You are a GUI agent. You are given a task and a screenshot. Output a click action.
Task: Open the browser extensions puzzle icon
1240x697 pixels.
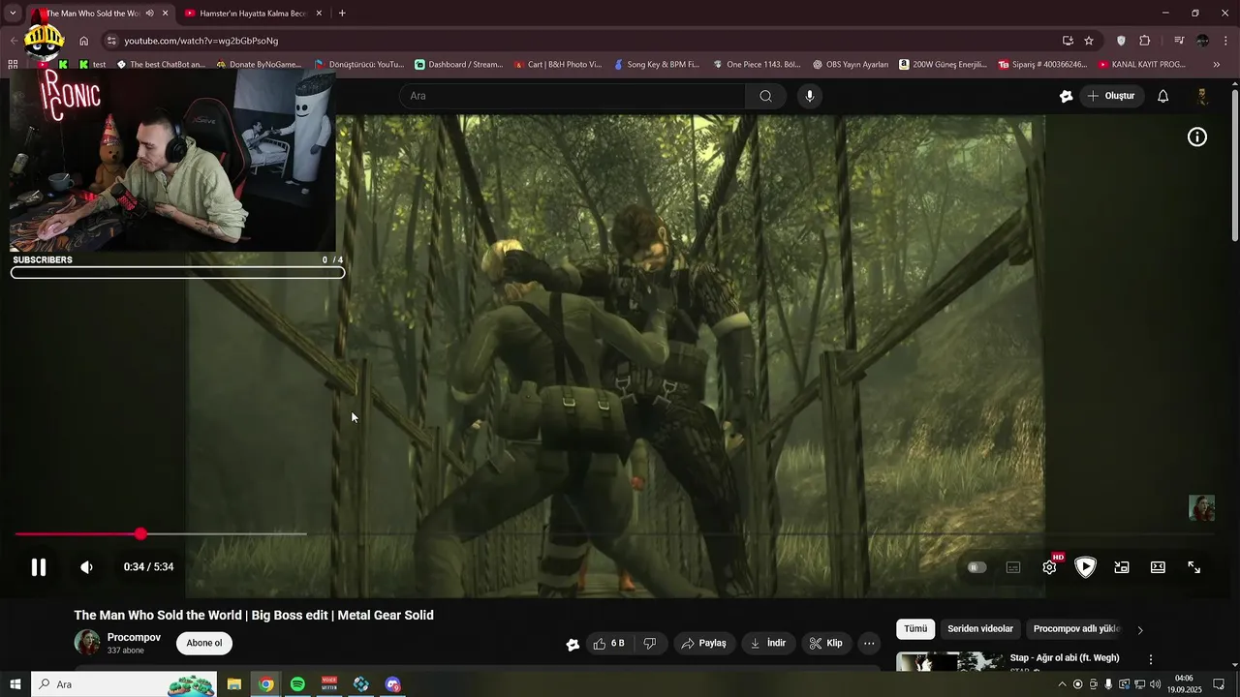tap(1145, 41)
